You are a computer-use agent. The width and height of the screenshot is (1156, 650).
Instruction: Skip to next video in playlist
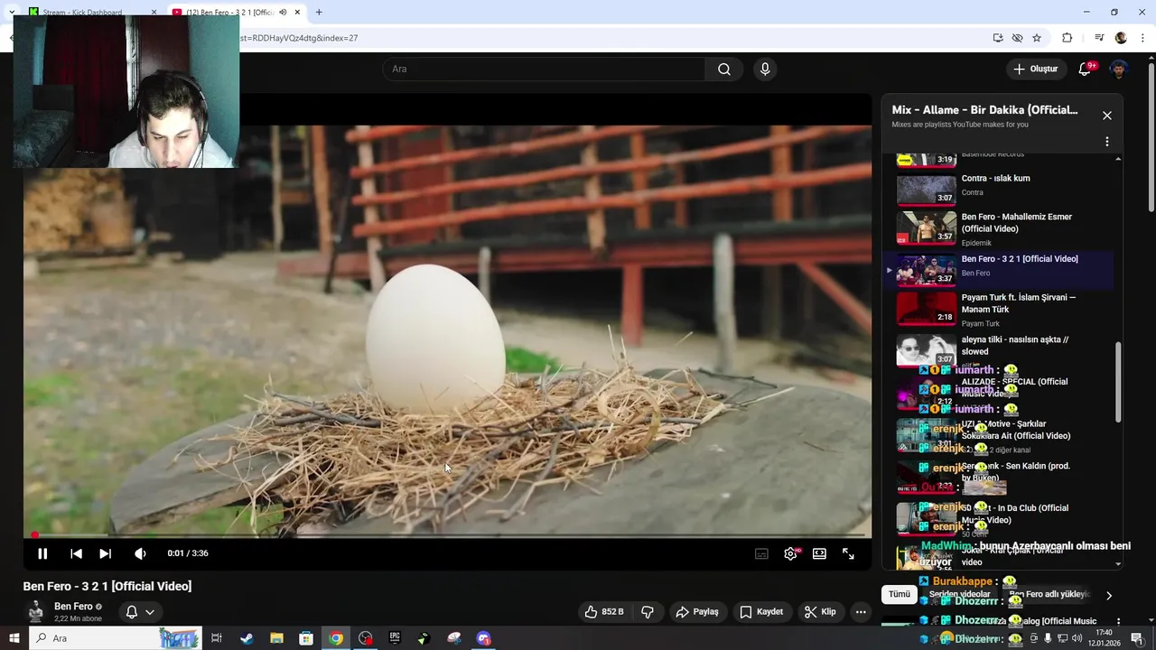click(x=105, y=553)
